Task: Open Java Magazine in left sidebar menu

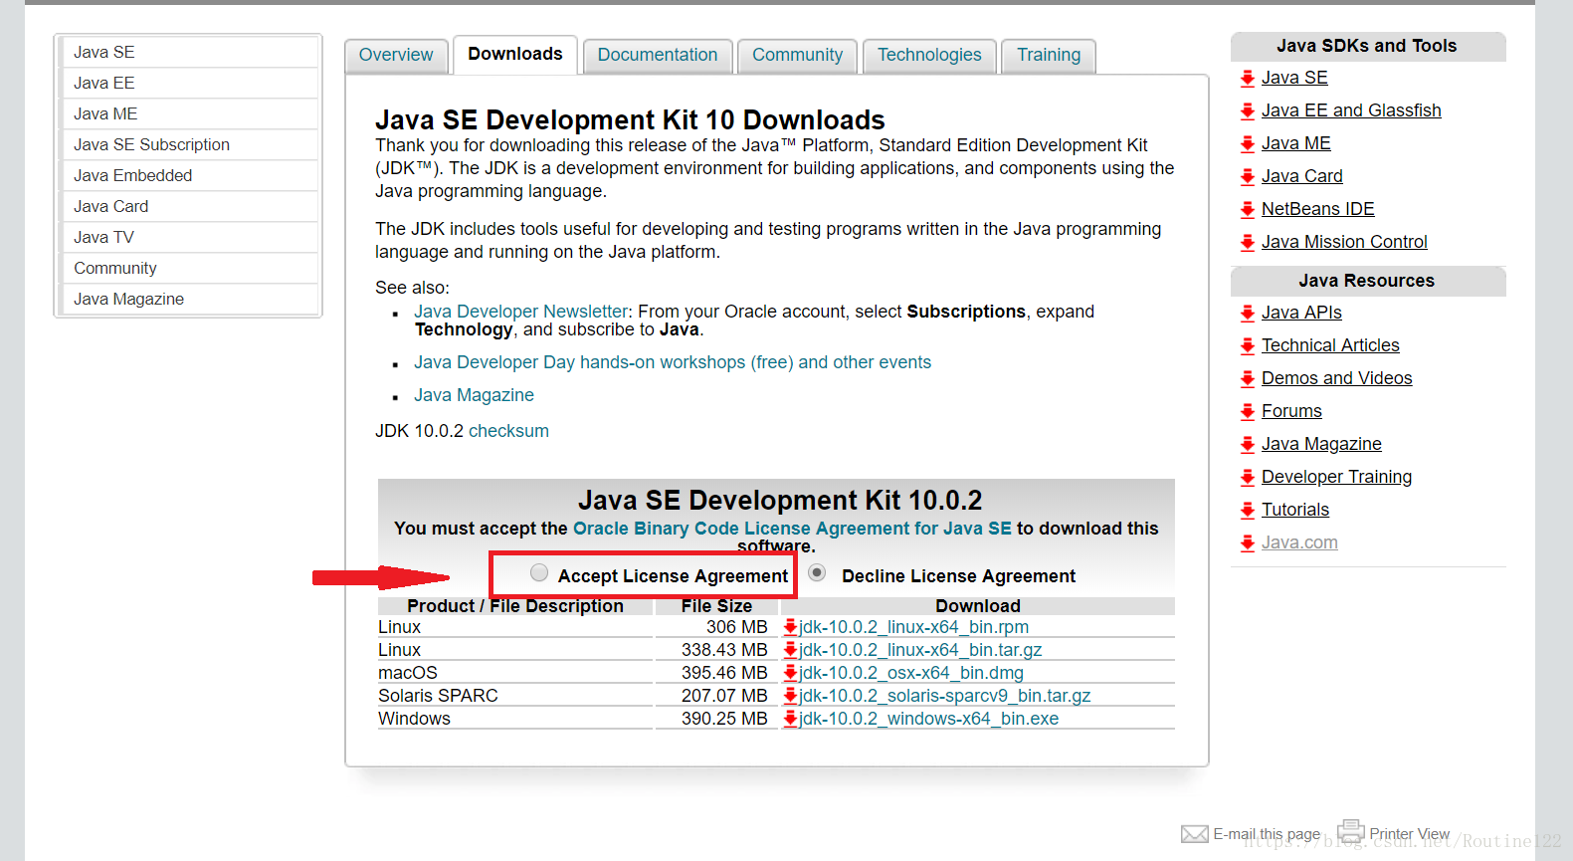Action: coord(189,299)
